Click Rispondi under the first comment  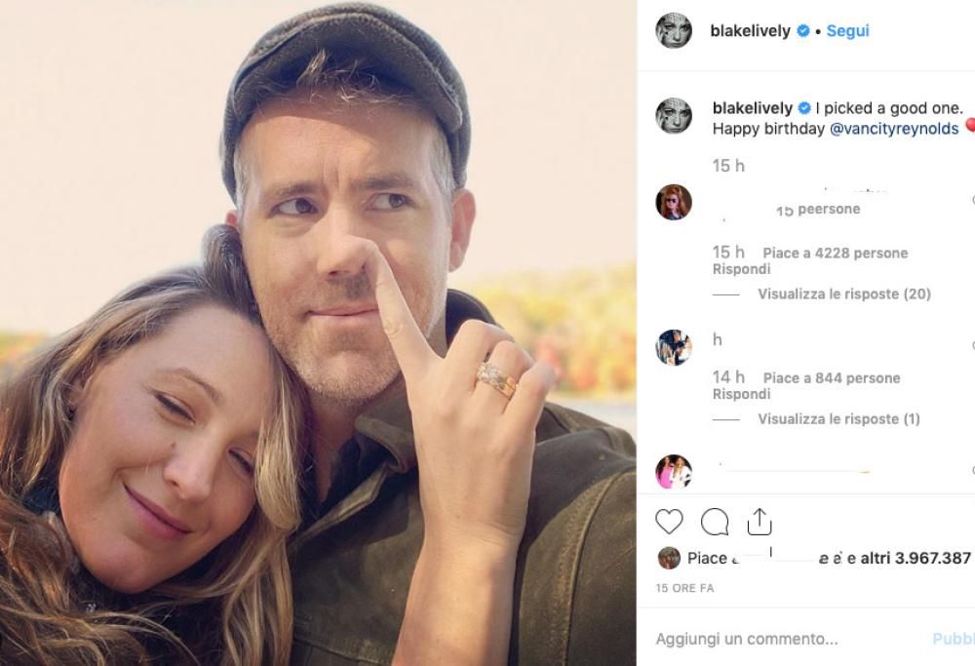click(x=741, y=269)
